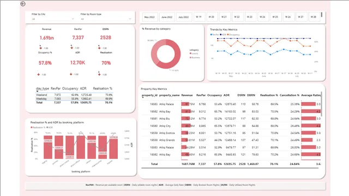Click the red down arrow under ADR card

71,74
